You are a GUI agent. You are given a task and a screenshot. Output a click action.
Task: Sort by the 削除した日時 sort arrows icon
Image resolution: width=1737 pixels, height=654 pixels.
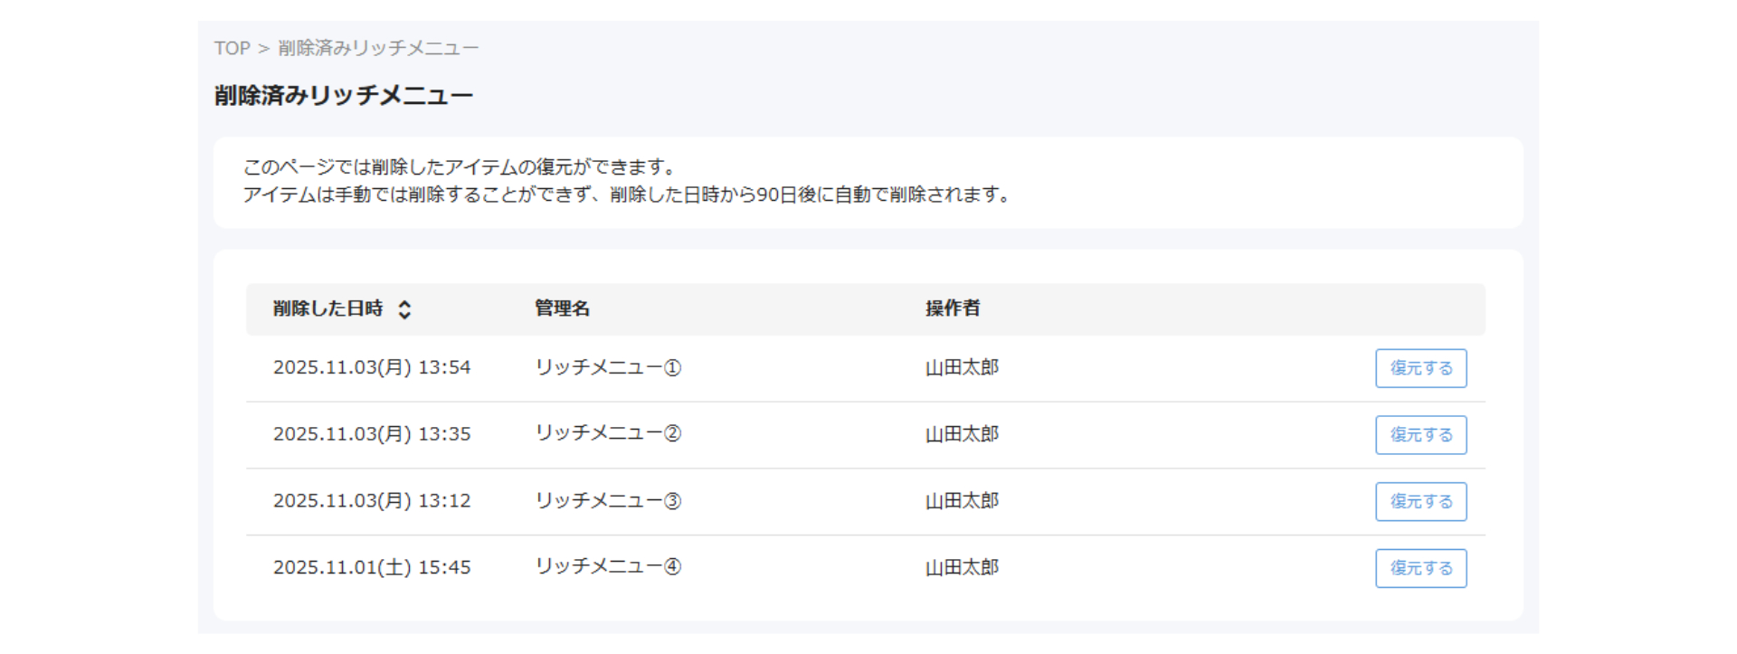[x=404, y=309]
